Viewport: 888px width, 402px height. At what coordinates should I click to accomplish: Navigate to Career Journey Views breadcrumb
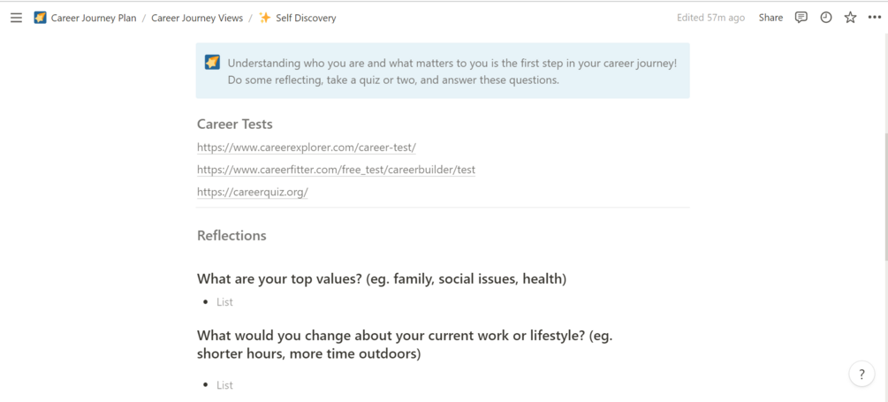(x=197, y=18)
